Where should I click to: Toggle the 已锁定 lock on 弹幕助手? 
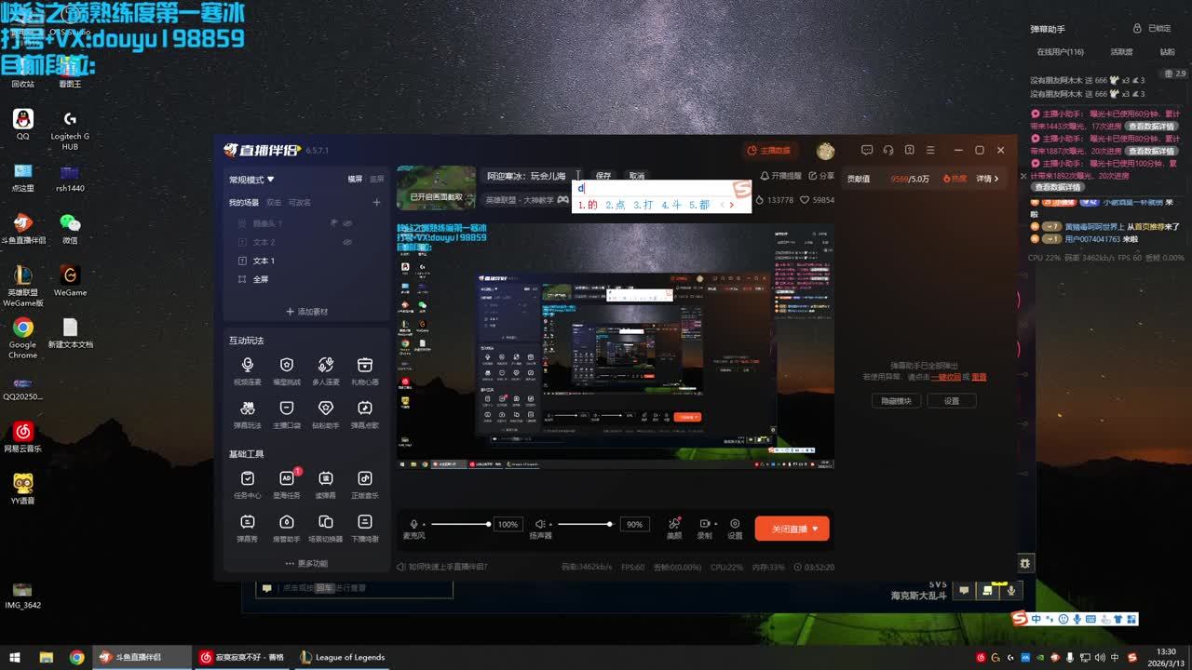tap(1152, 29)
